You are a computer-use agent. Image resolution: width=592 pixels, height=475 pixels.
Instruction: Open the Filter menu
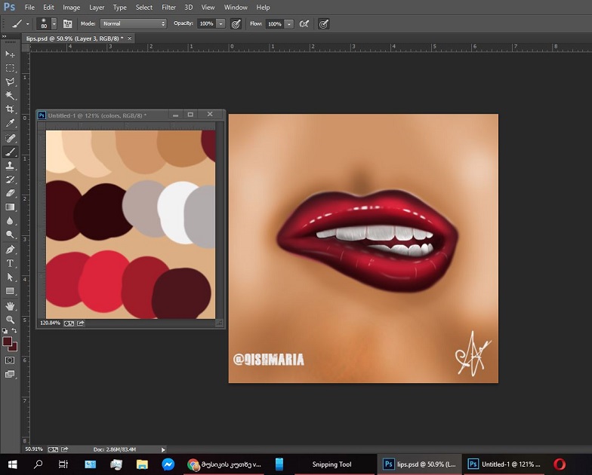point(168,8)
